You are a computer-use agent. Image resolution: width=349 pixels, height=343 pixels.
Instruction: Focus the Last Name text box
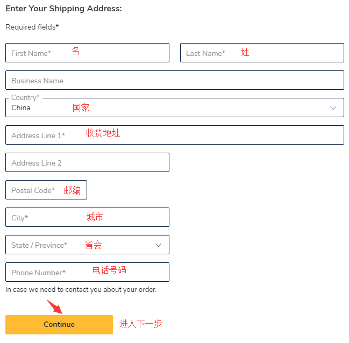(x=262, y=53)
